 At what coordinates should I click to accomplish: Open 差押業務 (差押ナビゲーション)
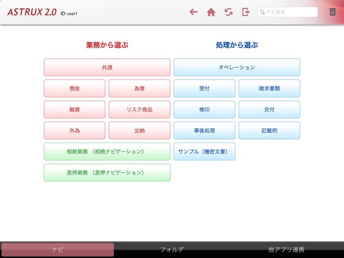tap(107, 173)
